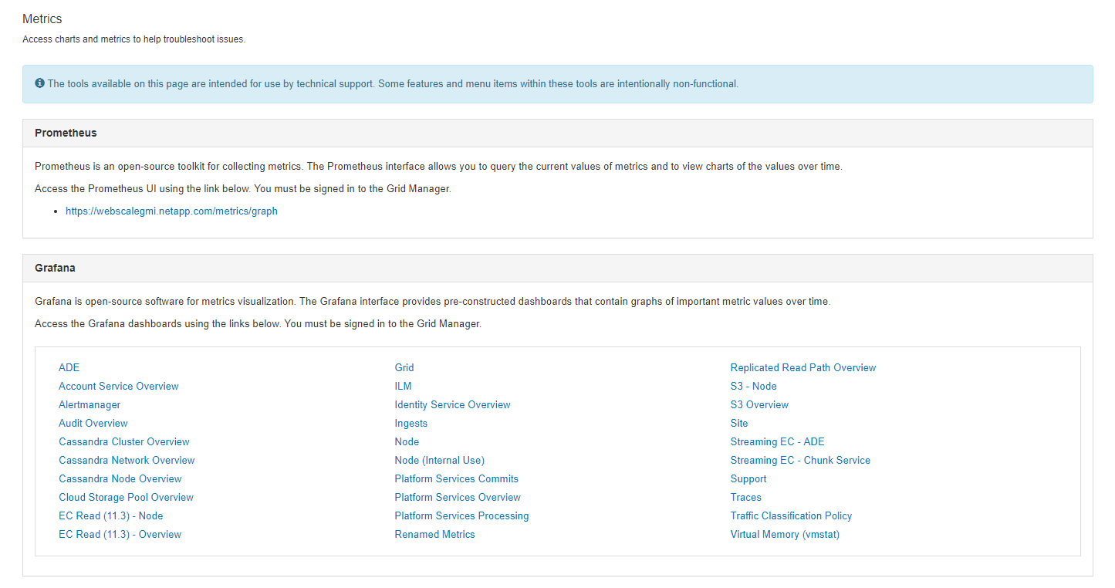Click the technical support notice text
Screen dimensions: 1115x588
pos(393,83)
